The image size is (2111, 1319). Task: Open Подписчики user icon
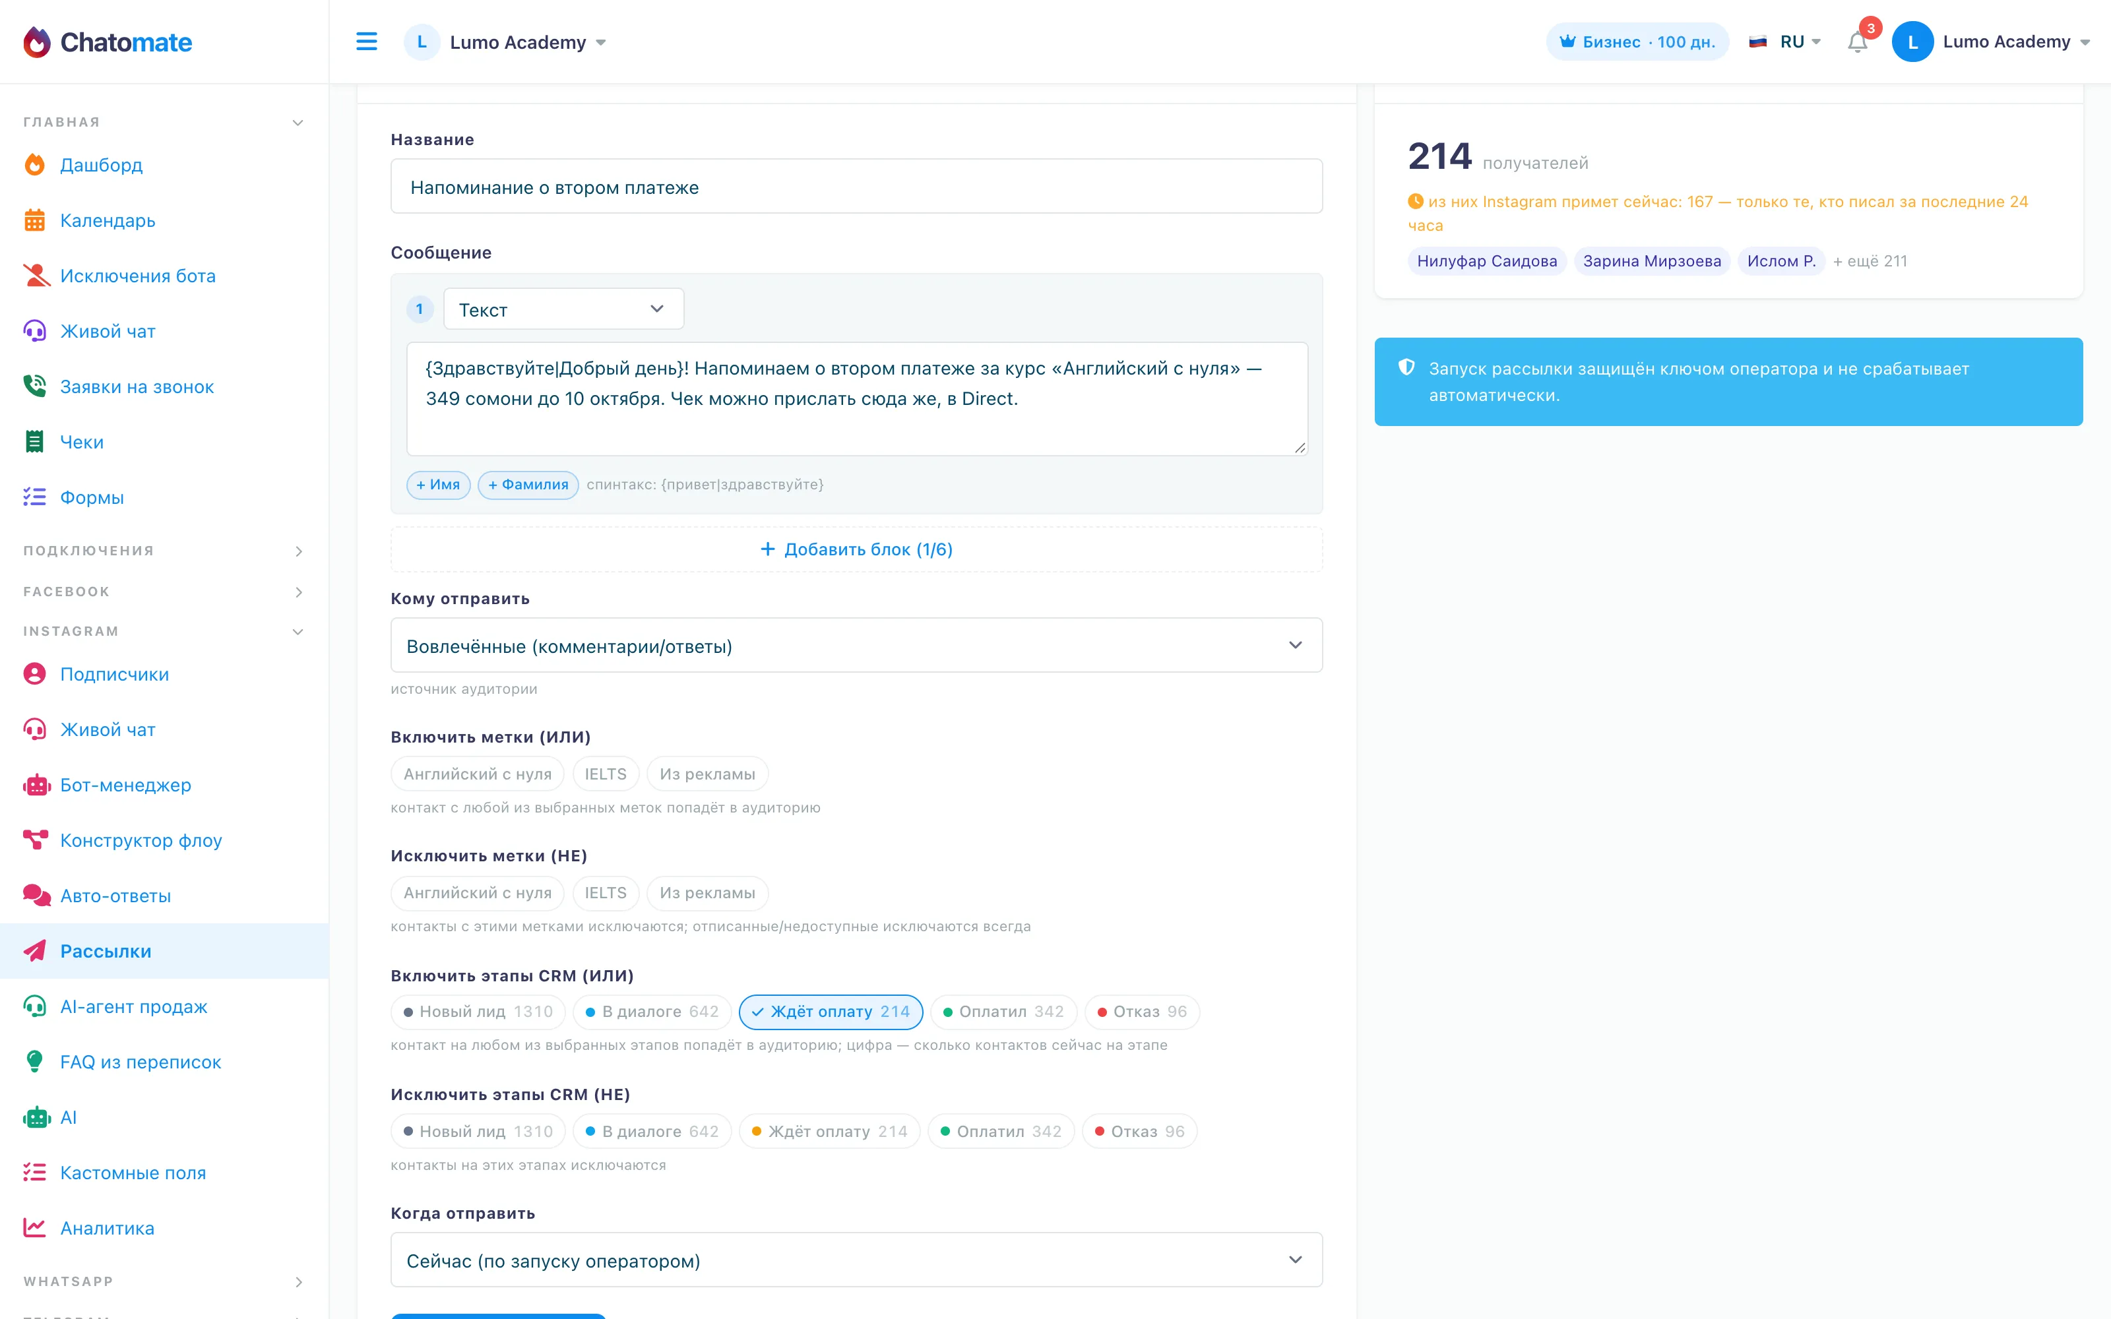click(35, 674)
